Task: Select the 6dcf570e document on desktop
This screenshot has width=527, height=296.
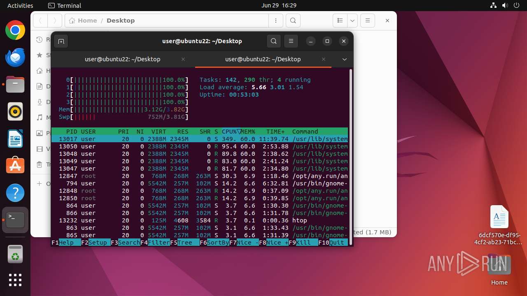Action: 499,225
